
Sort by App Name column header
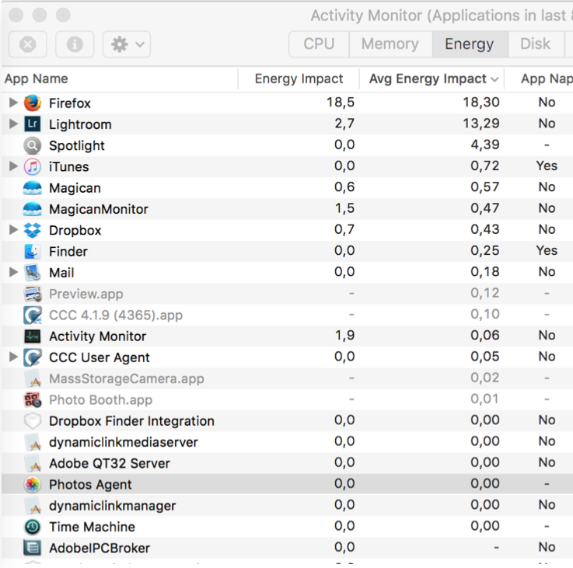[119, 79]
